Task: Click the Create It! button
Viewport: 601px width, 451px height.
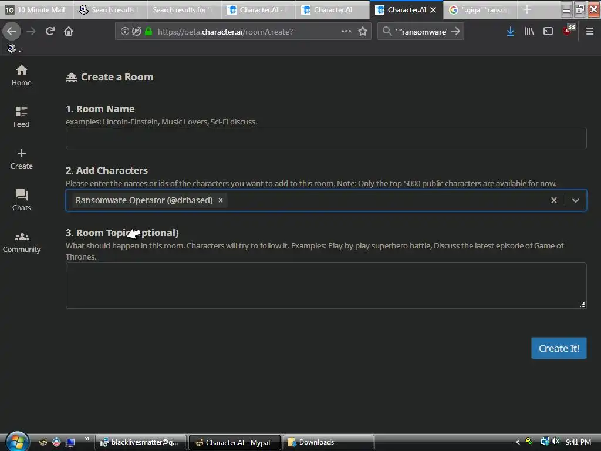Action: [559, 348]
